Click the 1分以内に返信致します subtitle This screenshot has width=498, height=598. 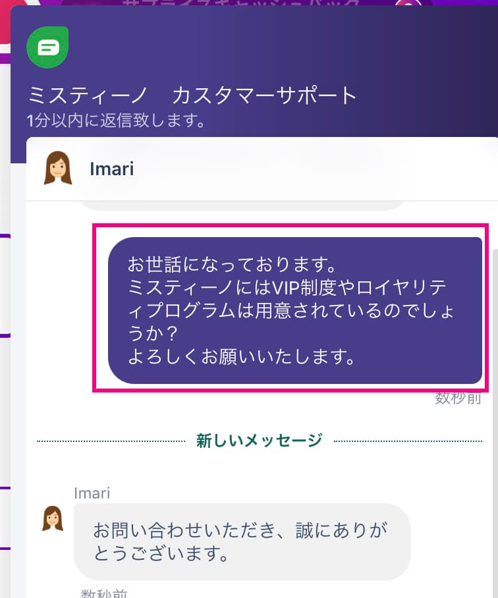point(116,121)
